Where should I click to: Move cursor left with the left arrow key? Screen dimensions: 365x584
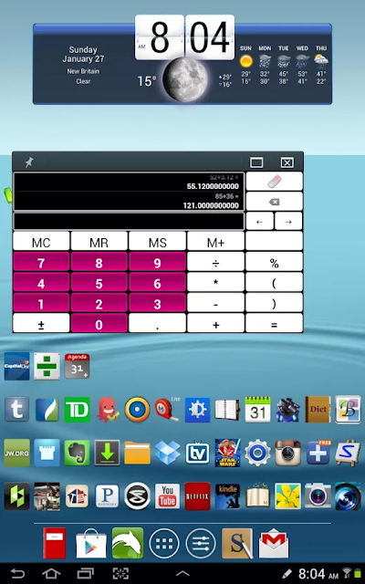(x=259, y=222)
